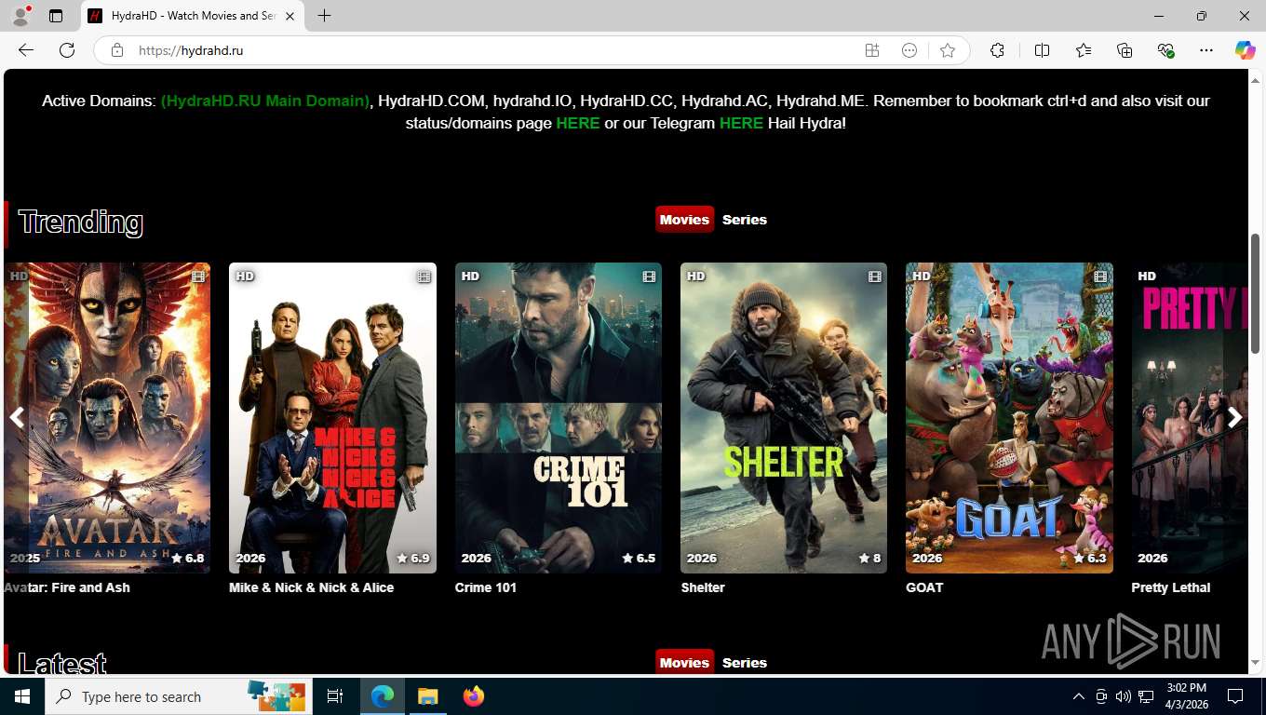Image resolution: width=1266 pixels, height=715 pixels.
Task: Click the address bar URL field
Action: (x=493, y=50)
